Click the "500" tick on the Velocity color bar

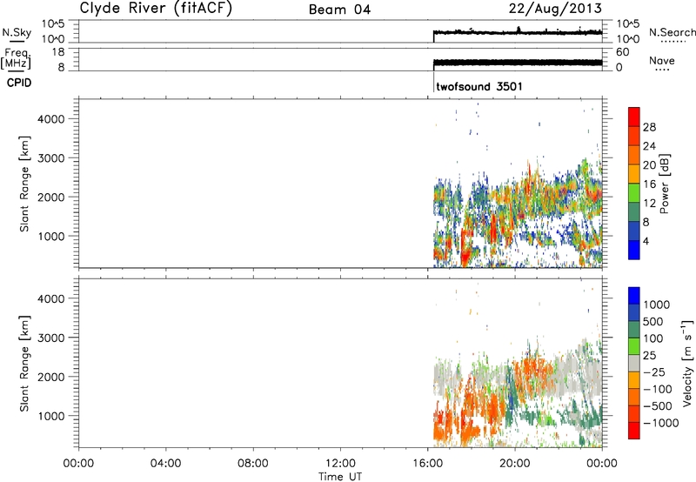tap(653, 321)
